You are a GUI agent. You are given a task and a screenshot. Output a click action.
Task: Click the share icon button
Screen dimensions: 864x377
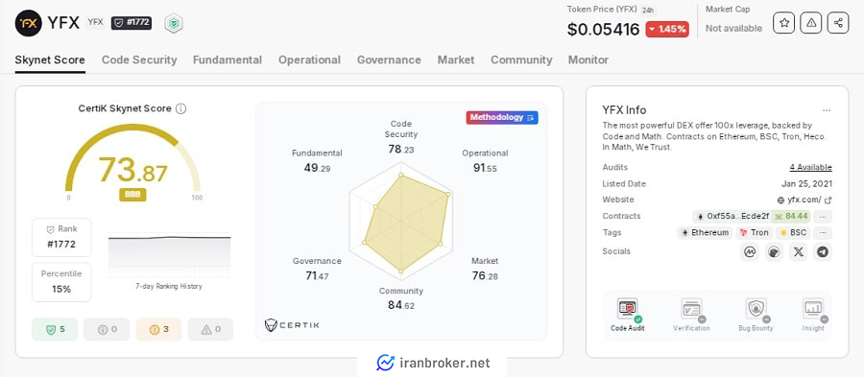[x=838, y=23]
